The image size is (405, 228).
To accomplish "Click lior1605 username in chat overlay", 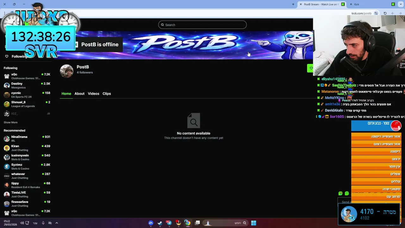I will pos(337,117).
